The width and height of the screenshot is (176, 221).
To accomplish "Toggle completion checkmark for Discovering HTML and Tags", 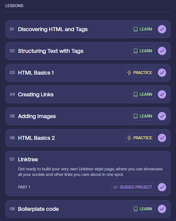I will tap(162, 29).
